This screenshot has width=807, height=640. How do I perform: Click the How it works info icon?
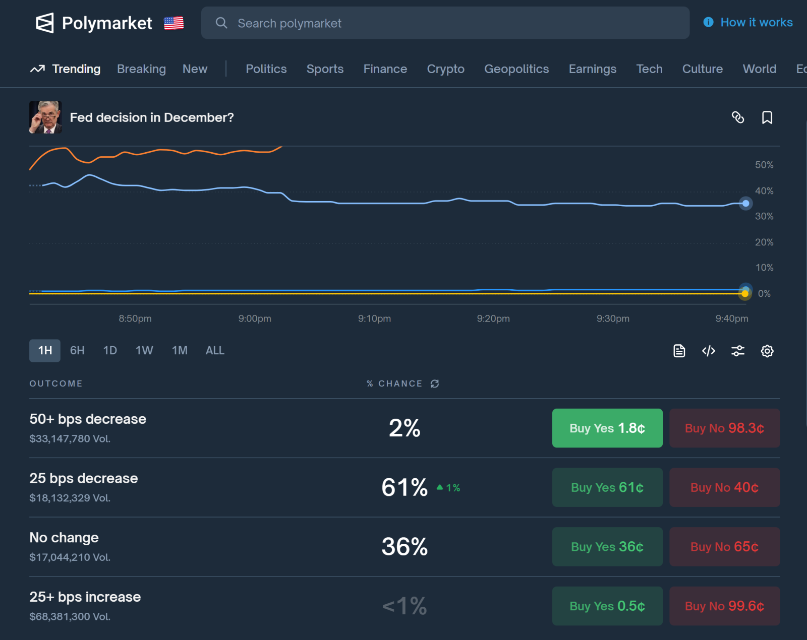point(708,22)
